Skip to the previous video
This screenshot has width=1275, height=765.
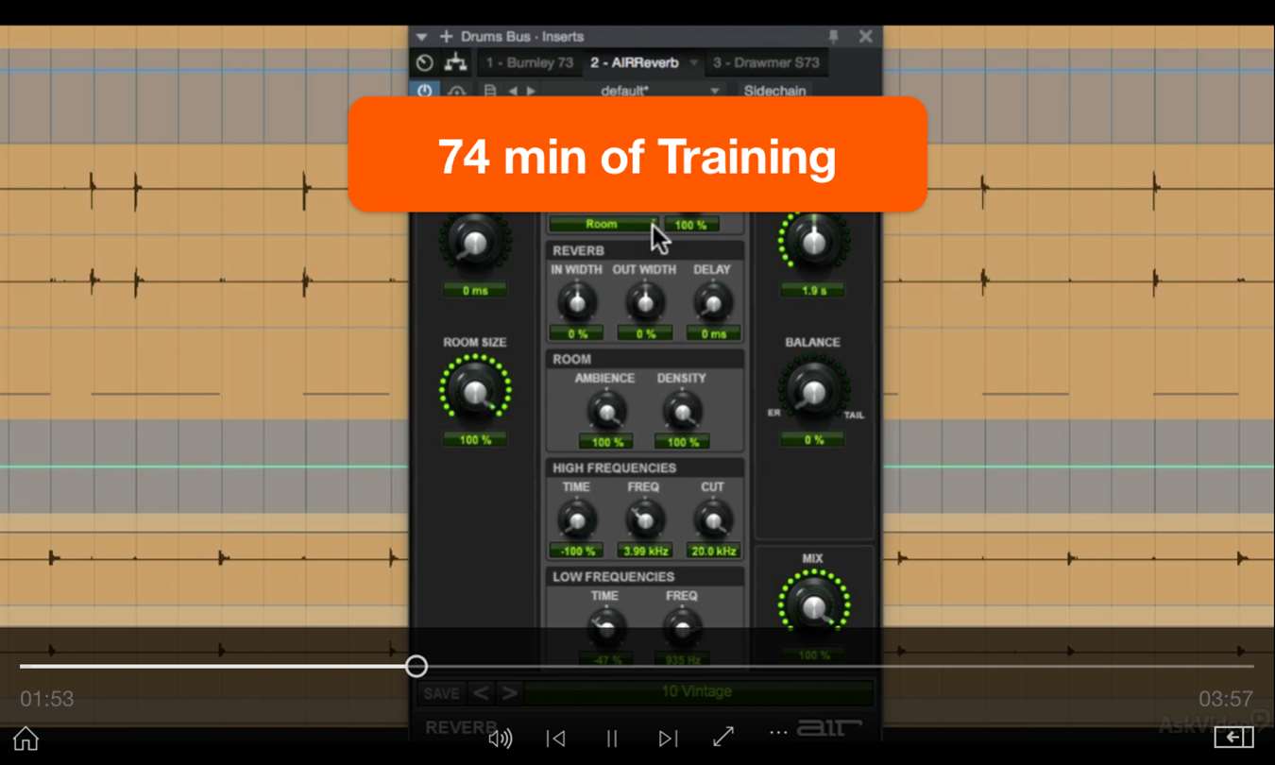pos(556,739)
